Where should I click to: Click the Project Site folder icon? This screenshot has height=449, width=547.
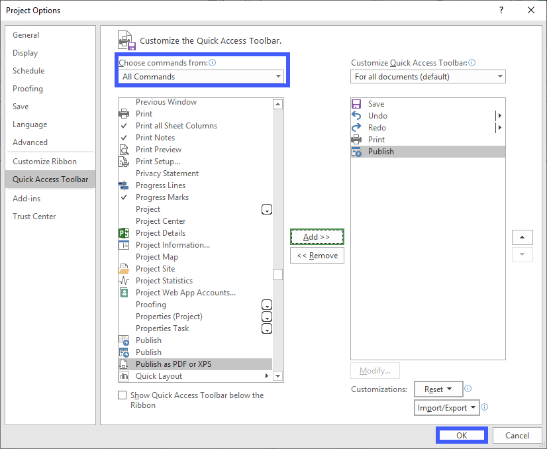124,269
